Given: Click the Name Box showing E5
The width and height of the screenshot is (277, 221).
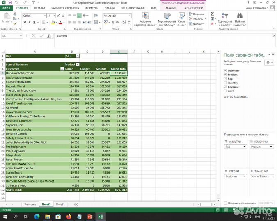Looking at the screenshot, I should pyautogui.click(x=12, y=36).
